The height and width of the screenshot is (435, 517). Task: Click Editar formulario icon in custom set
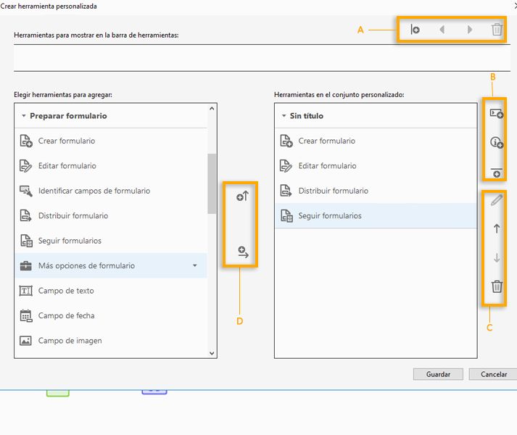(286, 166)
